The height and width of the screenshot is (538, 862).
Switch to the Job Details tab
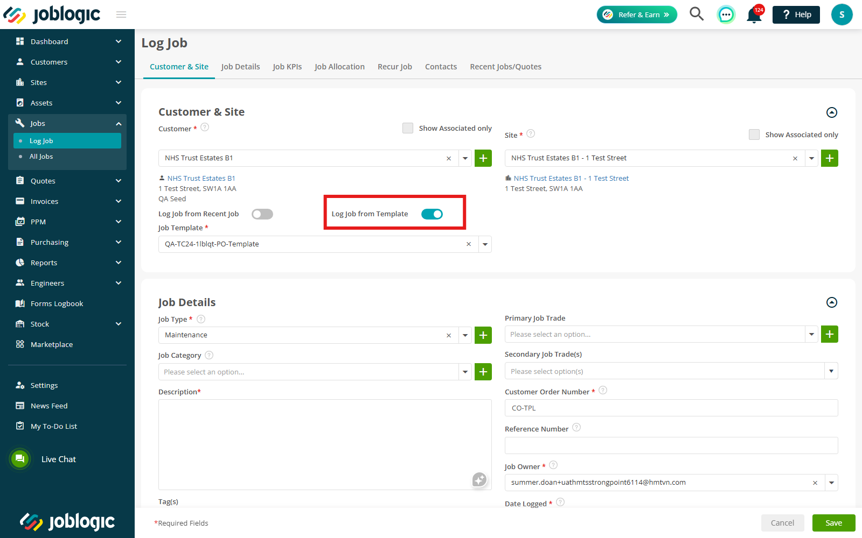240,67
